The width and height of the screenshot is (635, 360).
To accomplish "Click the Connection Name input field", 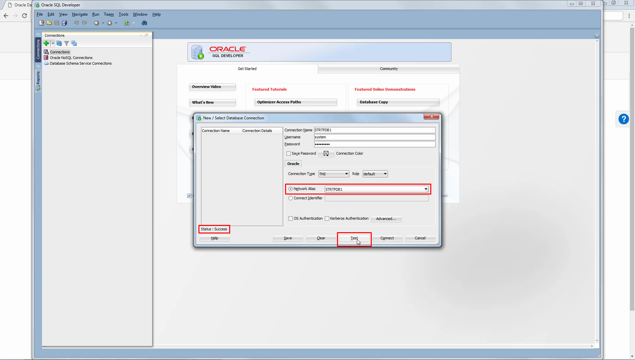I will (374, 130).
